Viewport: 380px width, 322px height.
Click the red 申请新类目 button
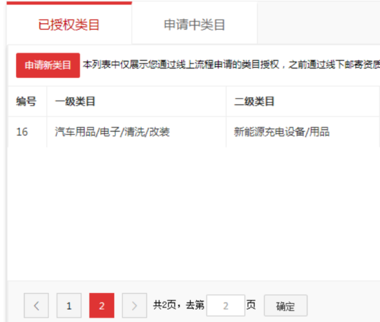(x=48, y=66)
